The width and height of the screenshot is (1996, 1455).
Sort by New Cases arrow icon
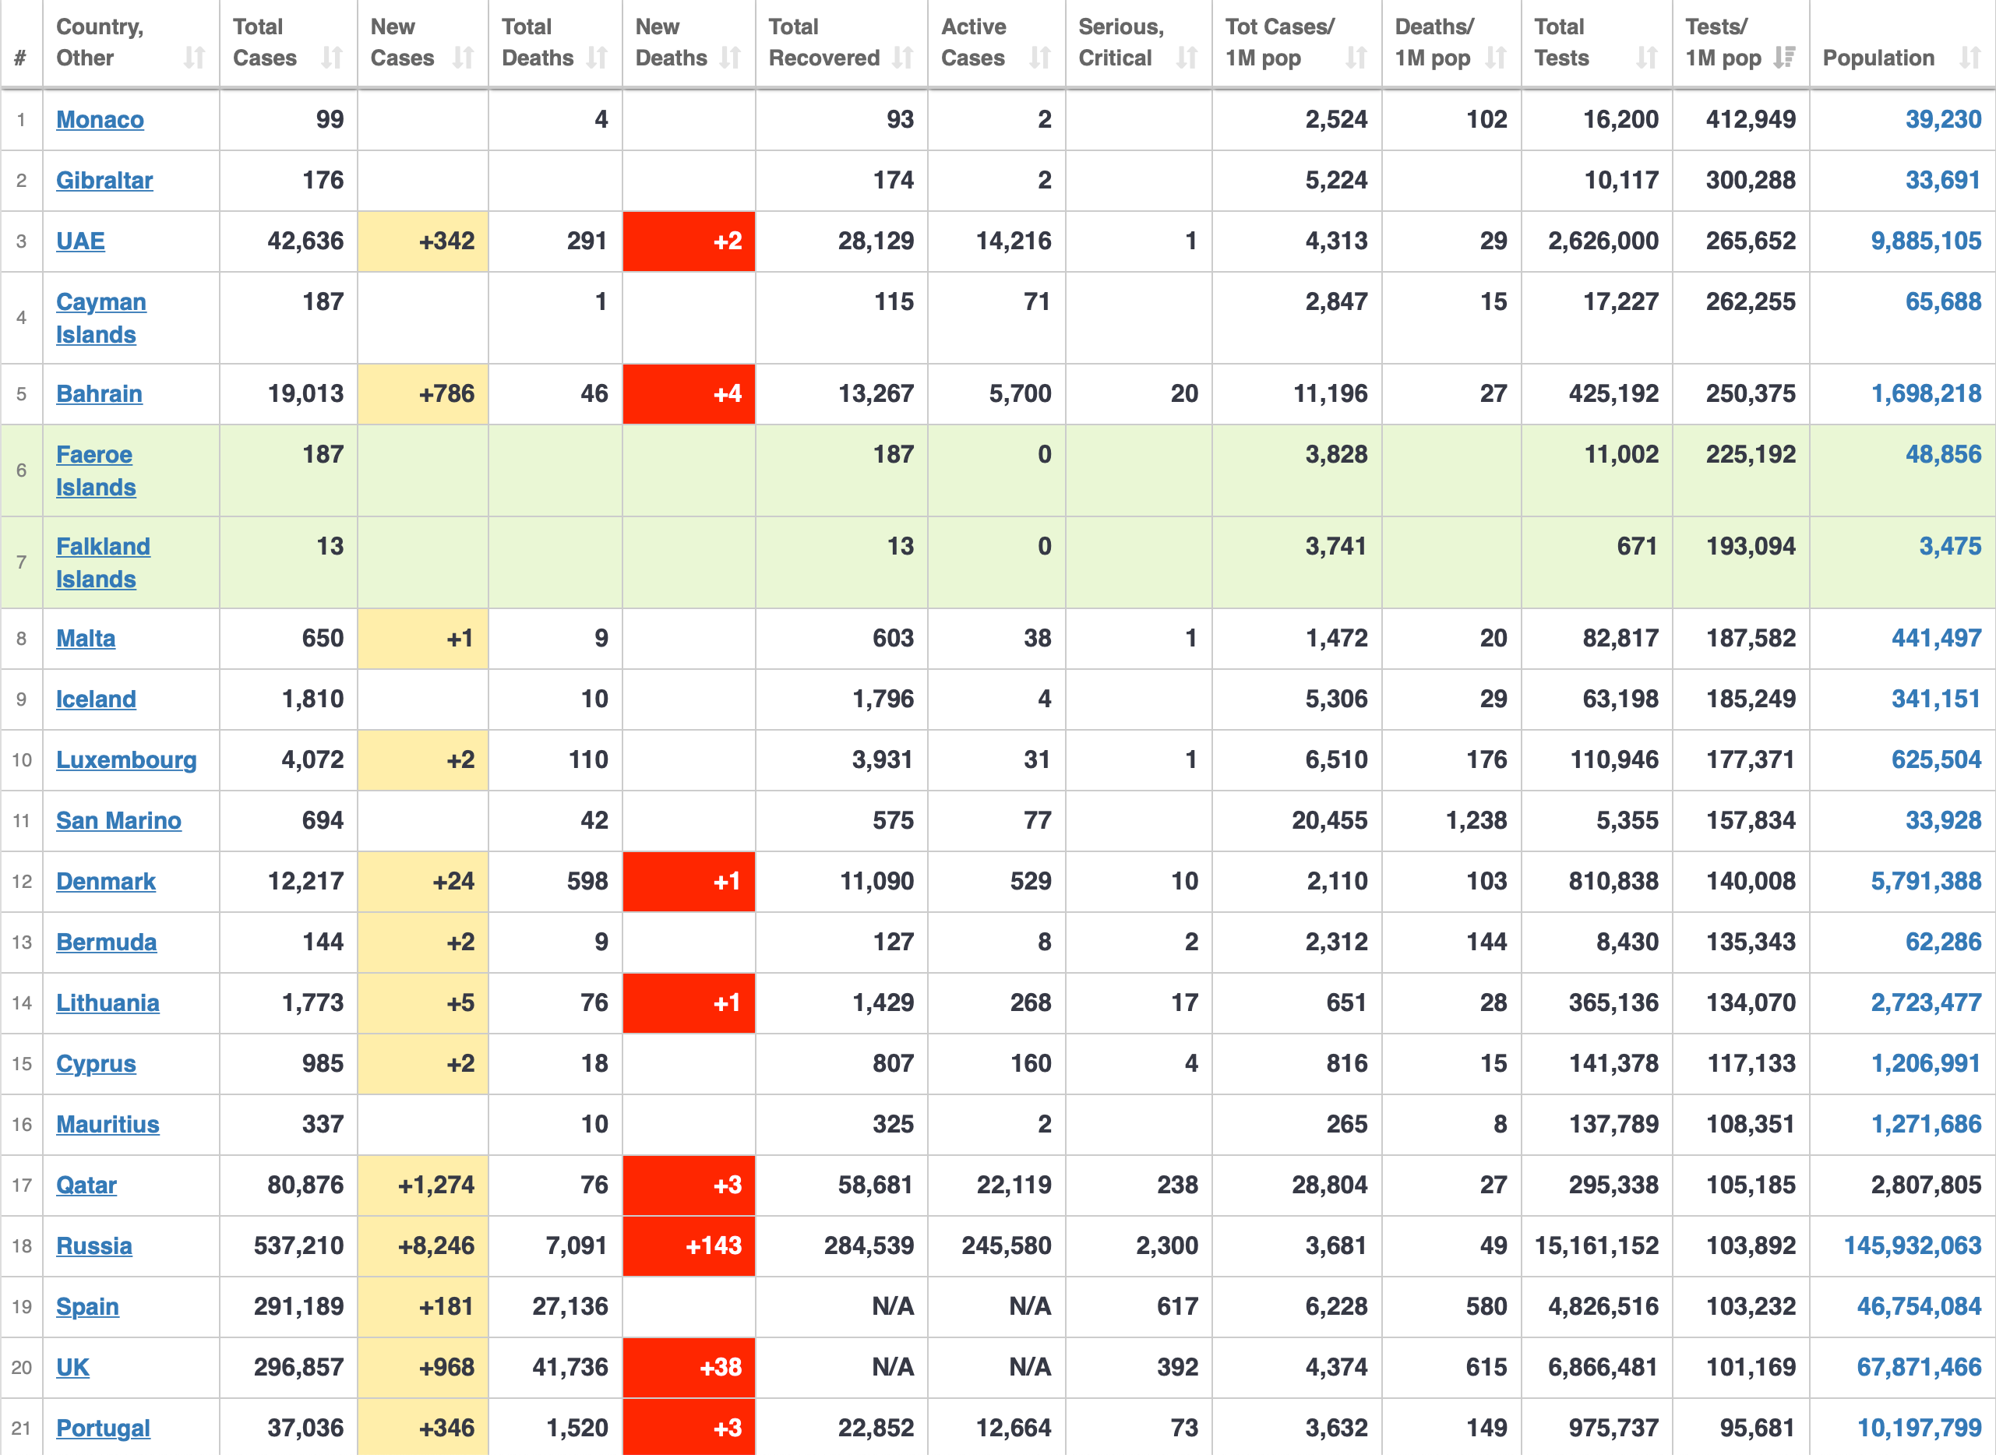(464, 58)
